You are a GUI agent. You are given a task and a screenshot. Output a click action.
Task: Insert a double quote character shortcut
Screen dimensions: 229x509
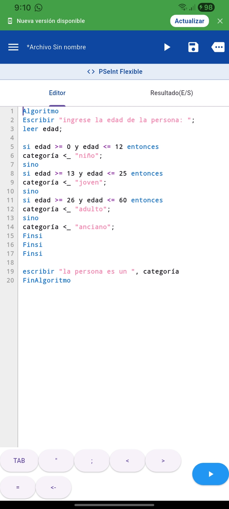pyautogui.click(x=56, y=461)
